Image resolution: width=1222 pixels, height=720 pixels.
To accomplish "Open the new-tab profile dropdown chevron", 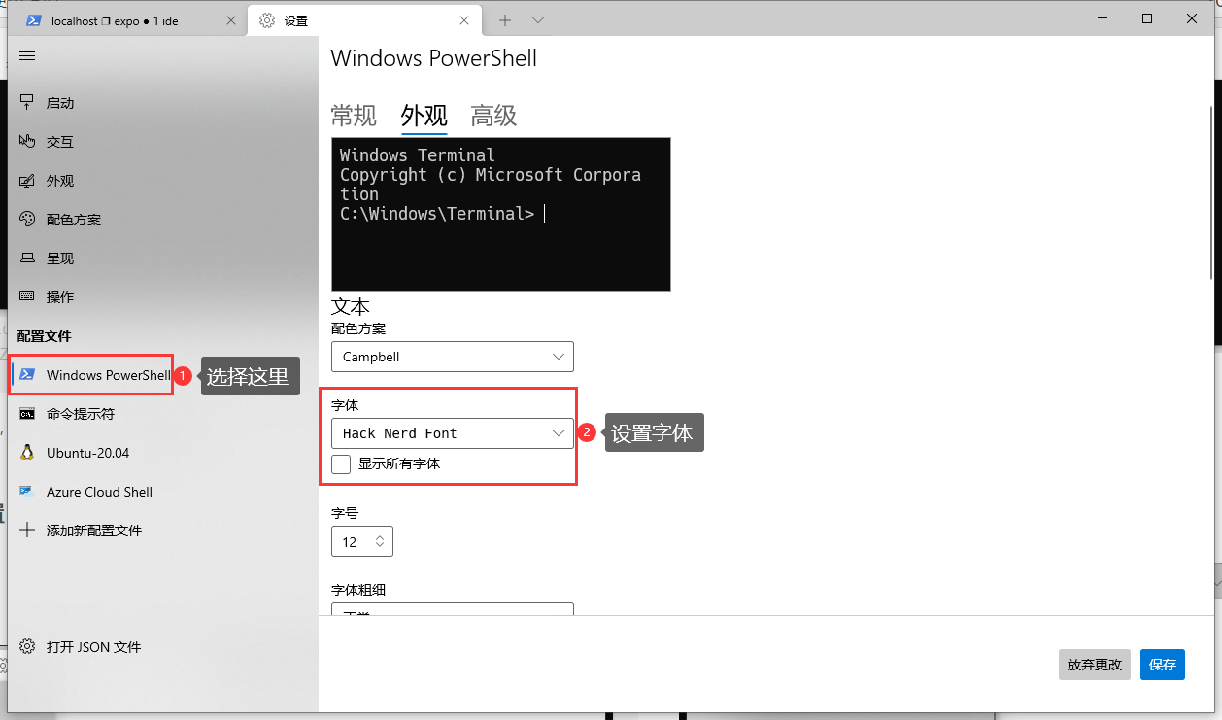I will point(538,20).
